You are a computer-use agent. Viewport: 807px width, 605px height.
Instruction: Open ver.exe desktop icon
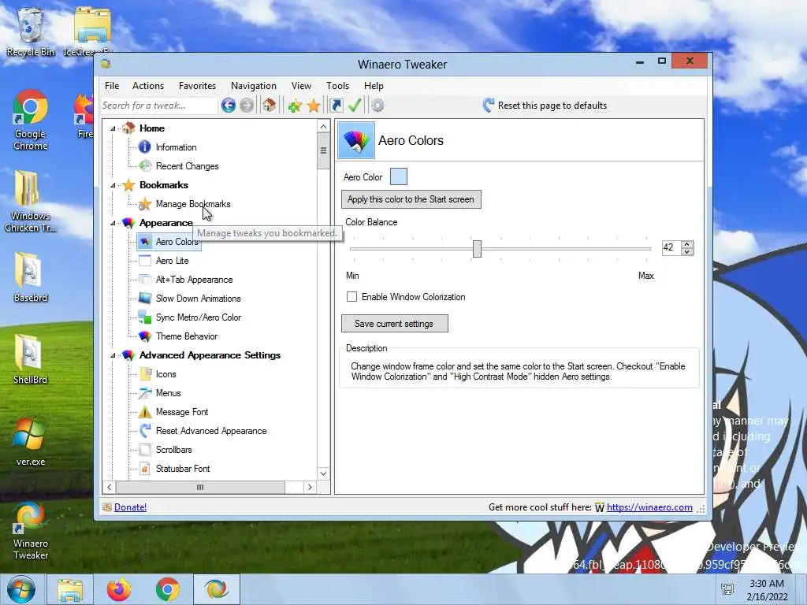tap(31, 442)
